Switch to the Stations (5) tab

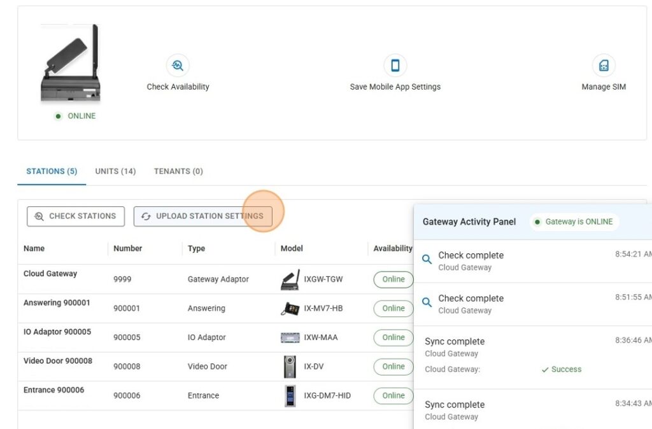click(x=52, y=171)
